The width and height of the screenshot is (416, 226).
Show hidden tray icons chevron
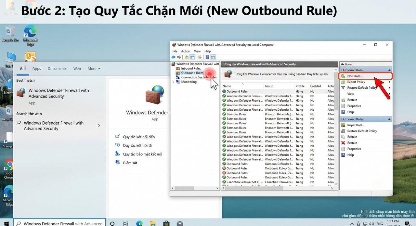point(352,223)
